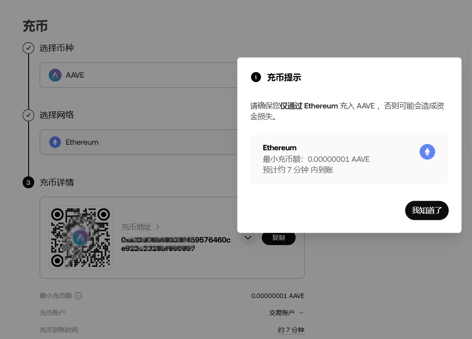Click the blue Ethereum icon in the dialog
The width and height of the screenshot is (472, 339).
(x=427, y=152)
